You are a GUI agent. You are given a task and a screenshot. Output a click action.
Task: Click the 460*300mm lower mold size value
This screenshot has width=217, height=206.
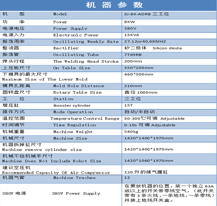[x=139, y=74]
